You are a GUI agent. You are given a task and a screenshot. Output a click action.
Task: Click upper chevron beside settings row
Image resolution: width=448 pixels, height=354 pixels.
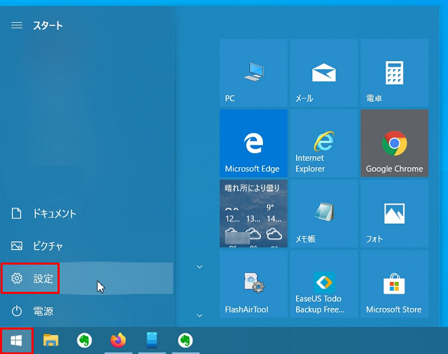click(200, 266)
